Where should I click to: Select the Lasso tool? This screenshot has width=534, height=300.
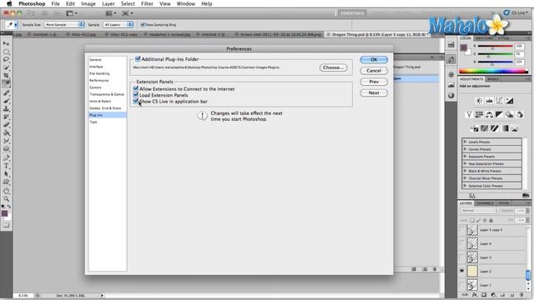6,60
